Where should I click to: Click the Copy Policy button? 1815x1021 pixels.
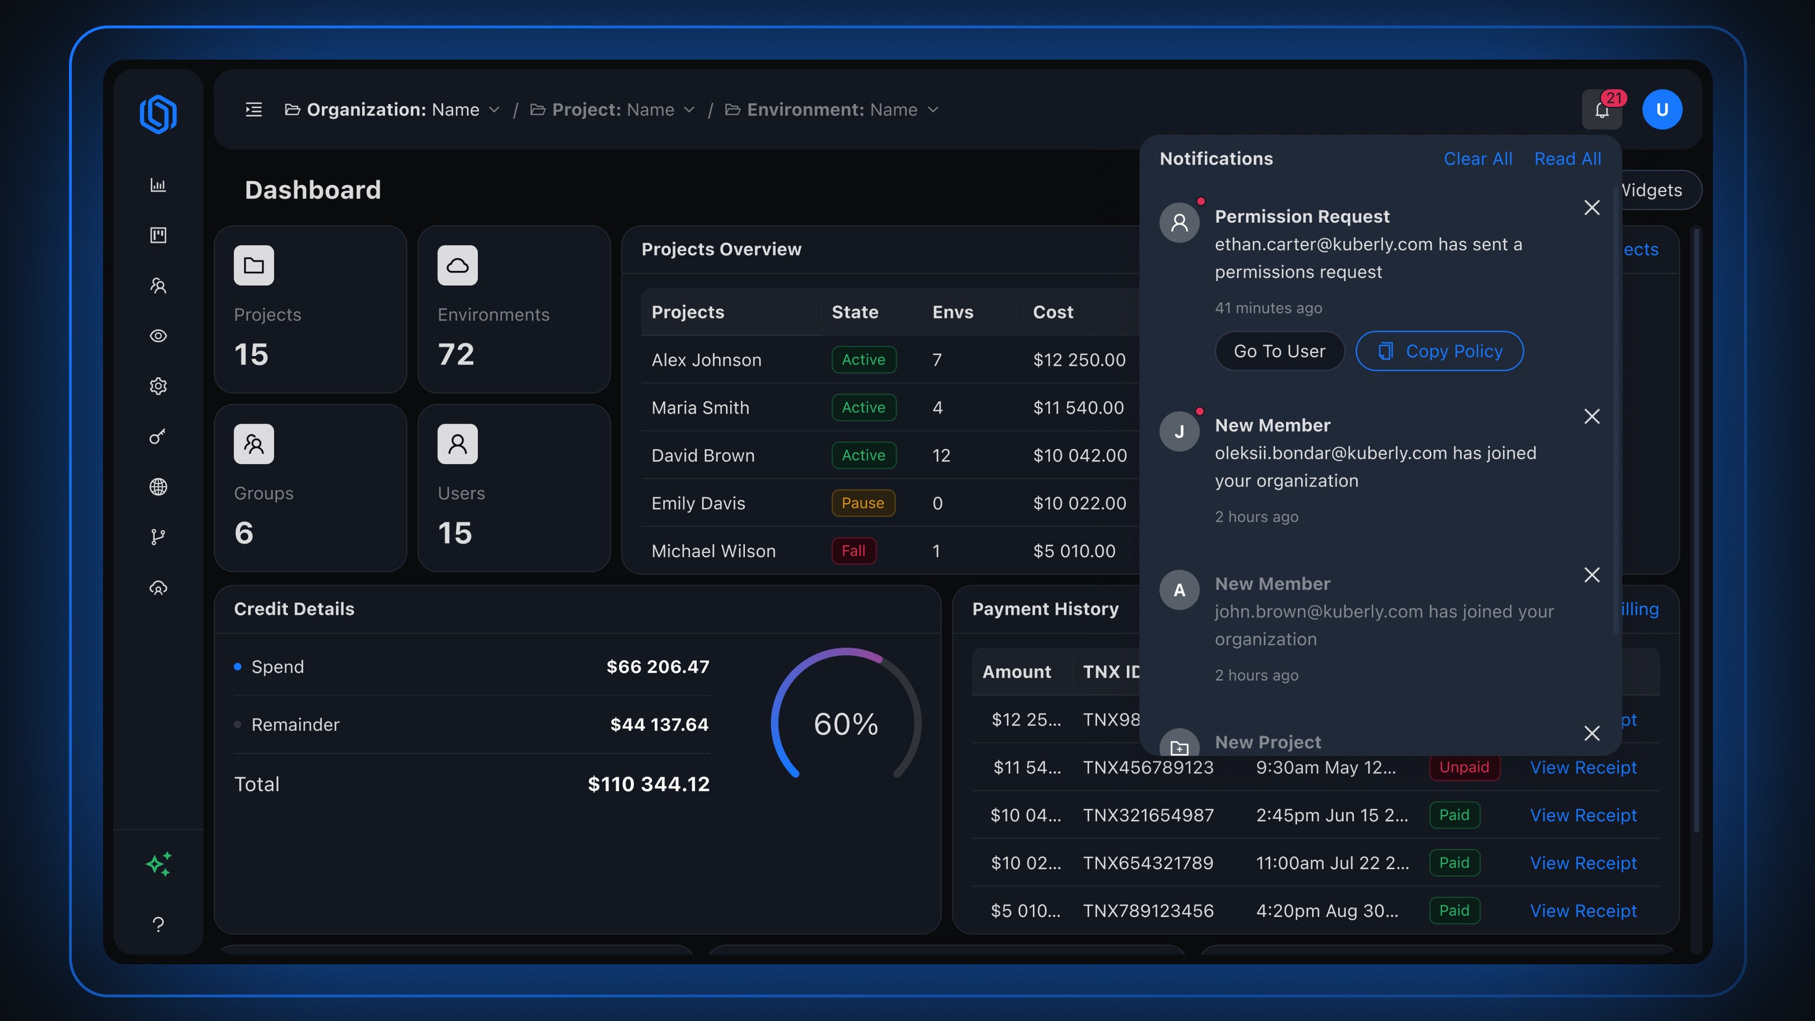tap(1439, 351)
